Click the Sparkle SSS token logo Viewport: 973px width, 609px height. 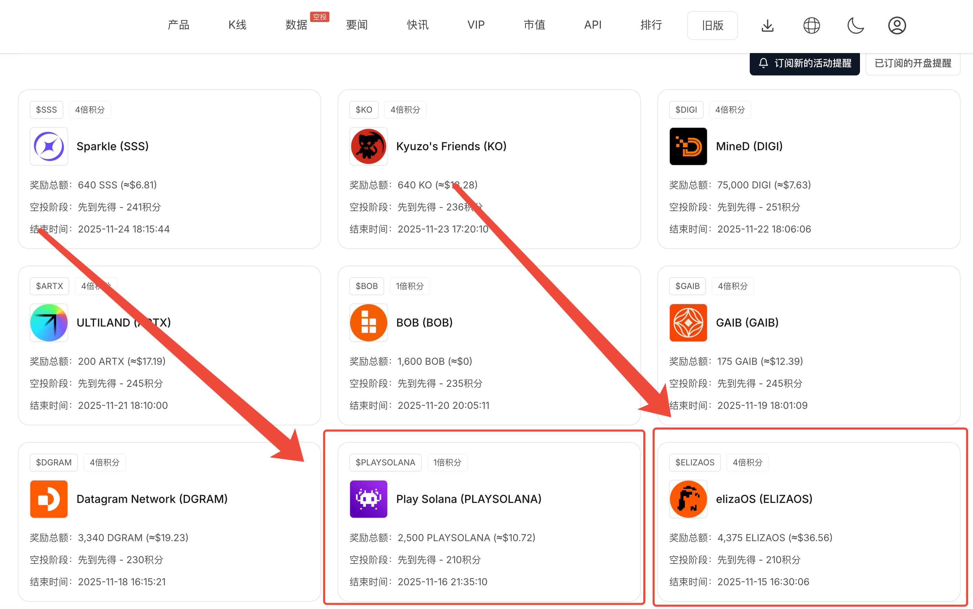tap(49, 146)
